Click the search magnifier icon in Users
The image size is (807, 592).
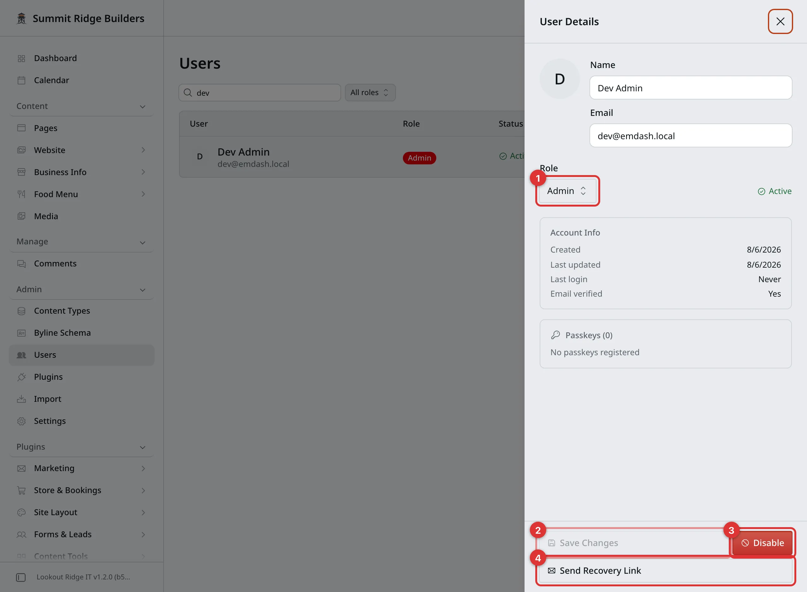coord(188,93)
